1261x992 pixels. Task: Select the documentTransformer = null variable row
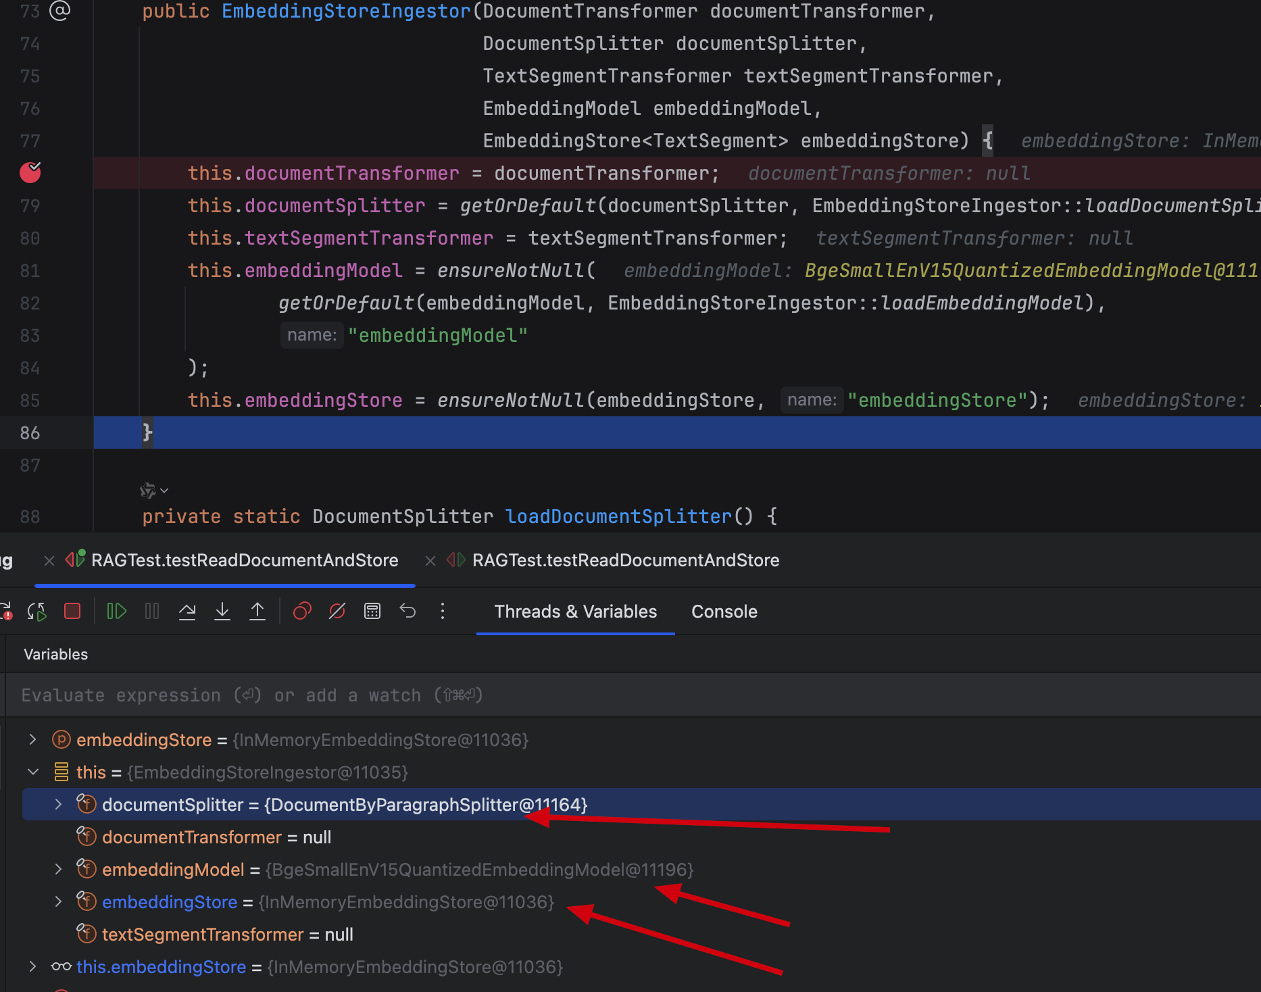point(641,837)
